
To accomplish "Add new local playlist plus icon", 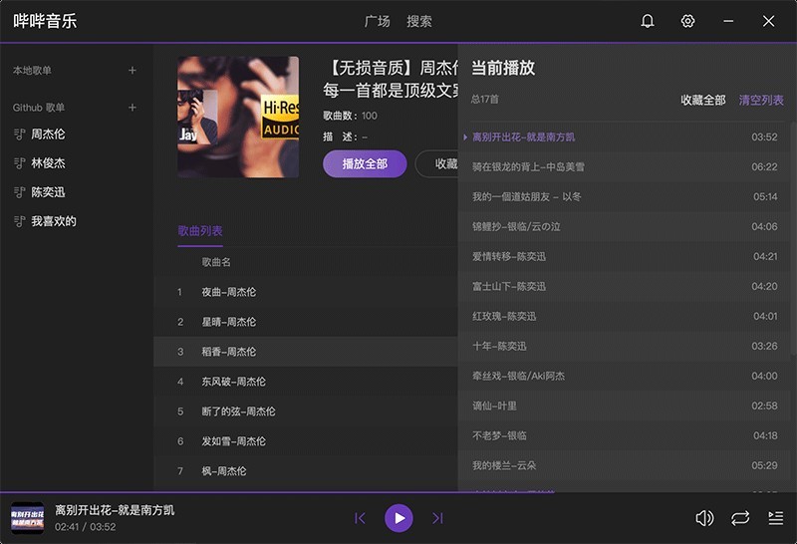I will tap(133, 71).
